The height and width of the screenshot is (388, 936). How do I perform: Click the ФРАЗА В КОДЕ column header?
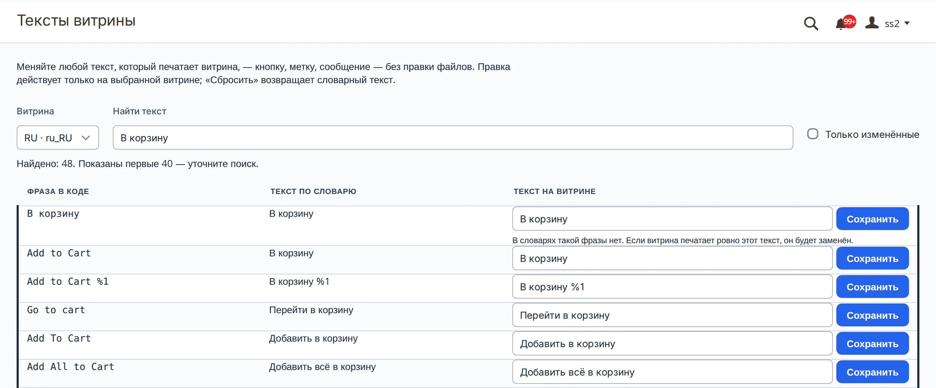coord(58,191)
